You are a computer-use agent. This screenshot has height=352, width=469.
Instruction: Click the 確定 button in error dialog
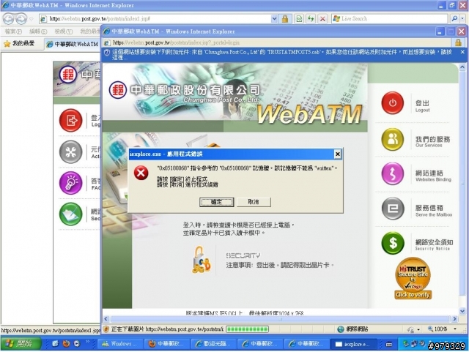coord(217,202)
